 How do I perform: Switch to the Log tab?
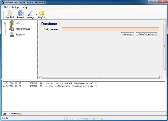coord(4,114)
